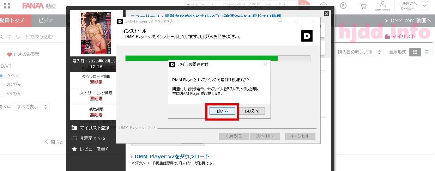Select the 2Dのみ radio option
This screenshot has width=435, height=171.
[1, 85]
